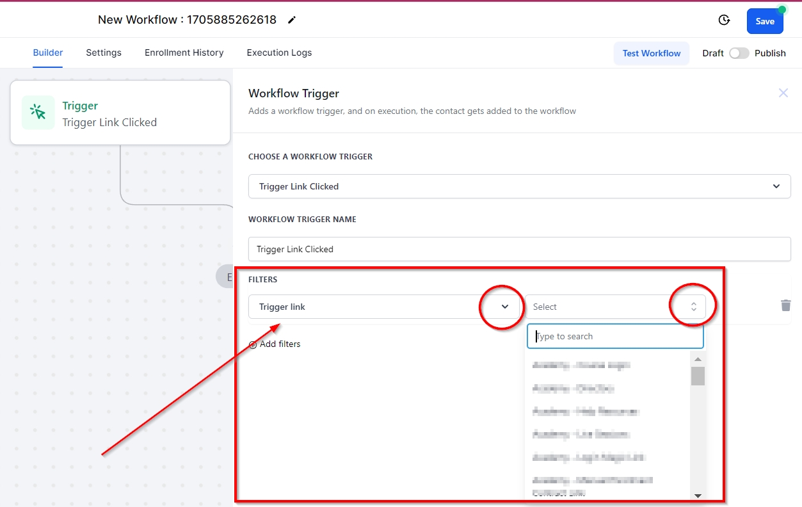This screenshot has width=802, height=507.
Task: Click the pencil icon to rename workflow
Action: pyautogui.click(x=292, y=20)
